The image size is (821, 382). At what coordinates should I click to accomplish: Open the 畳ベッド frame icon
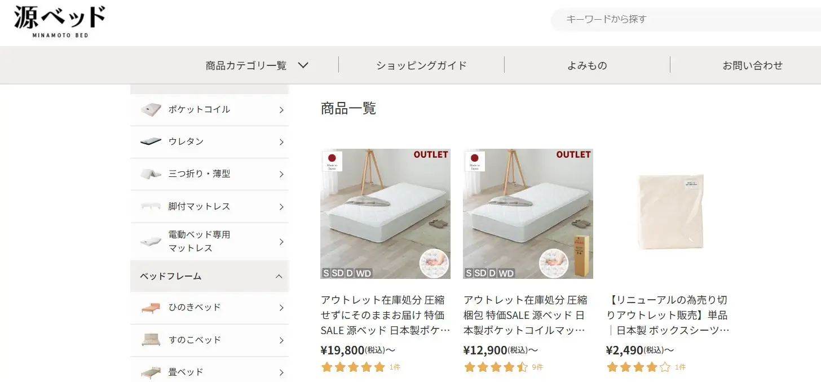coord(151,372)
